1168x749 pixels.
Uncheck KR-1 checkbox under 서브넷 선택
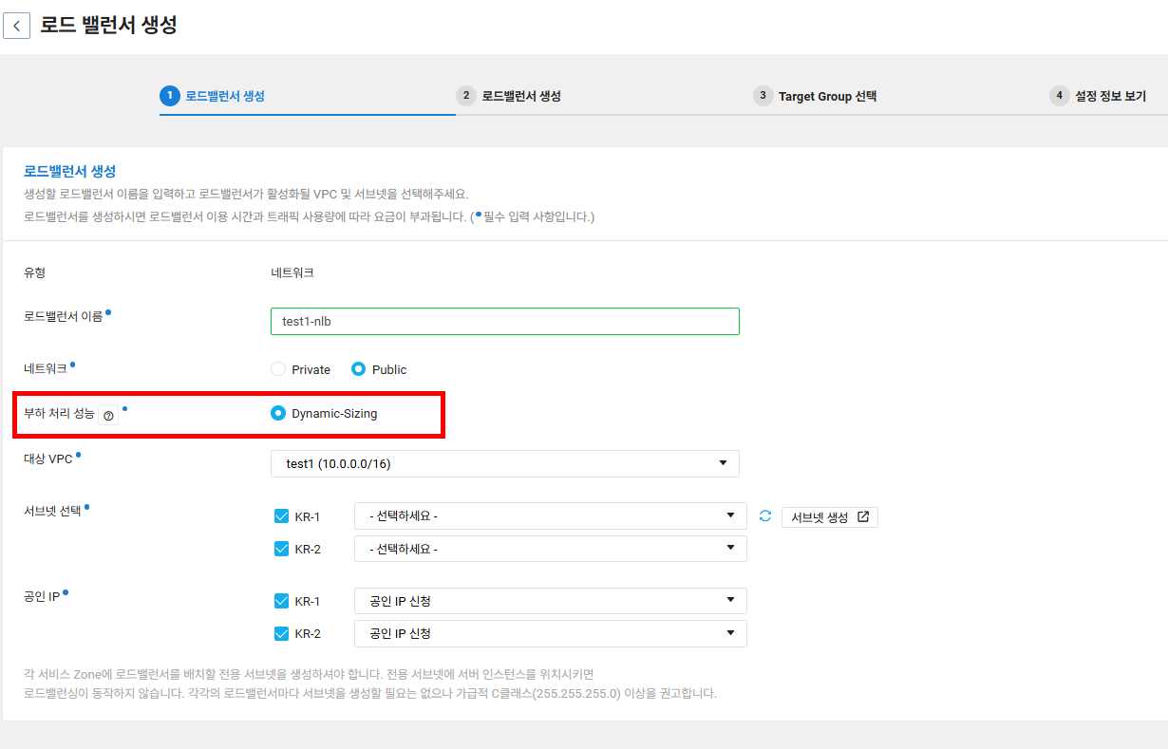[281, 516]
